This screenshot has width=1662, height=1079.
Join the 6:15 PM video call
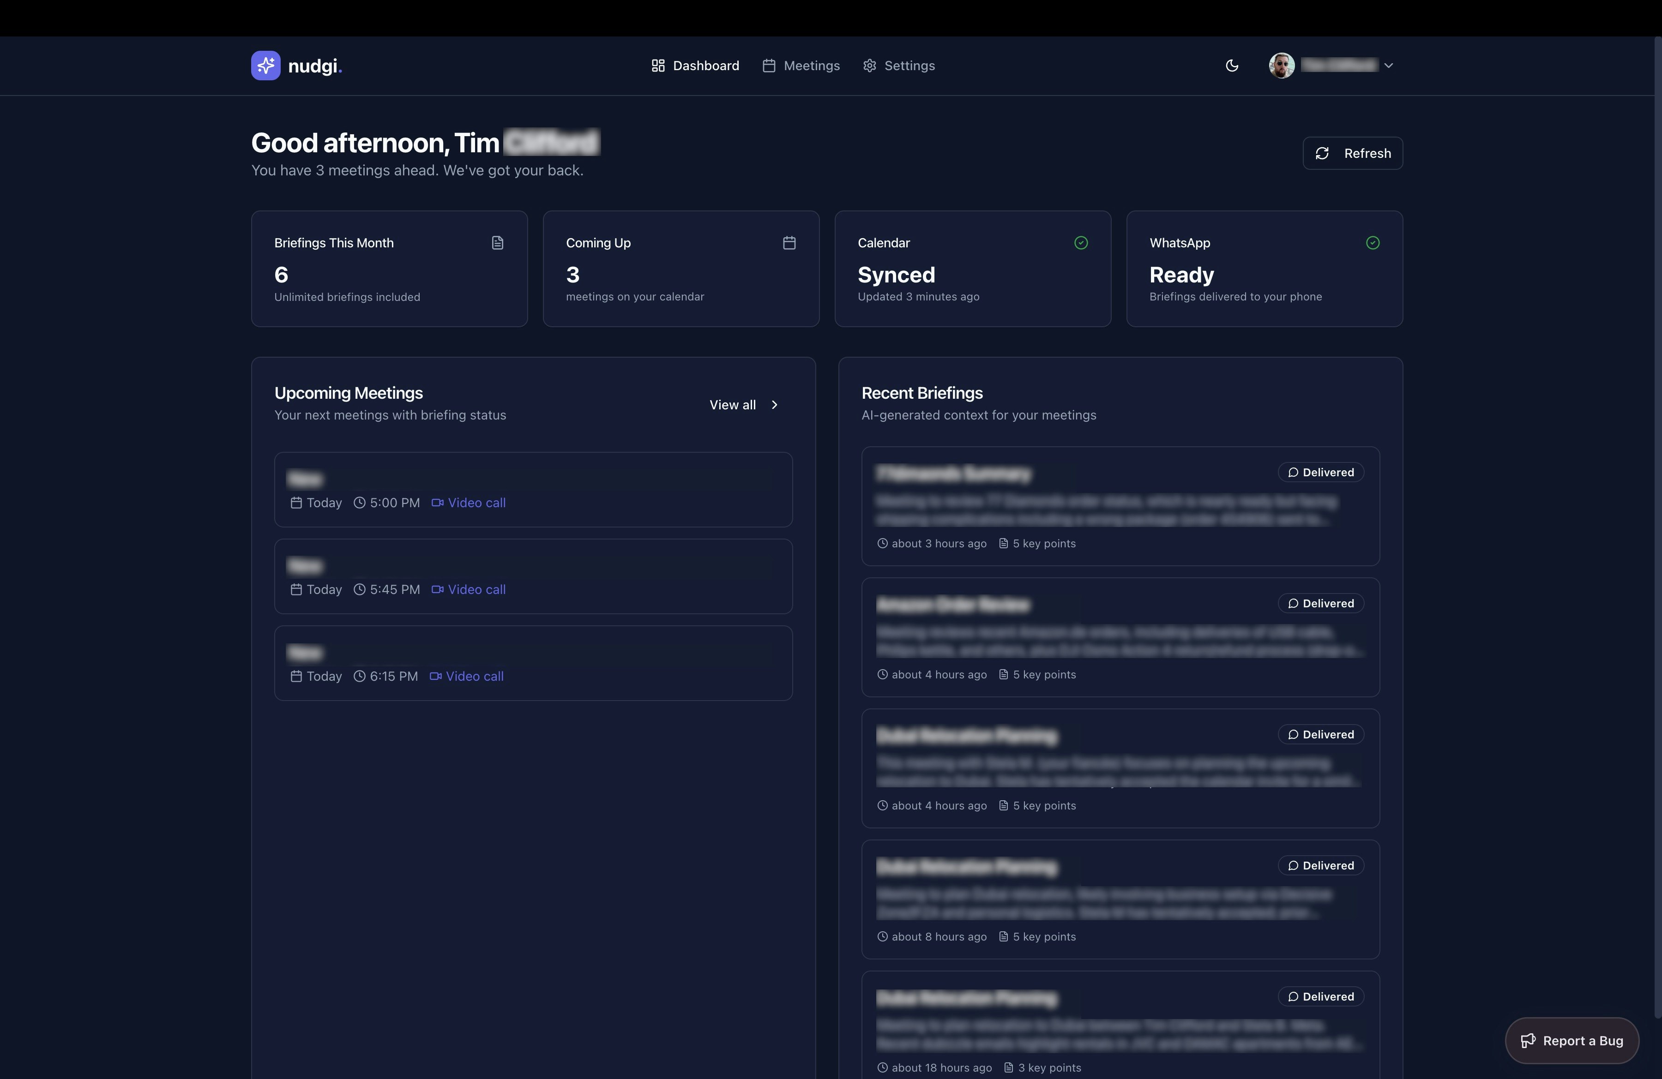point(474,676)
